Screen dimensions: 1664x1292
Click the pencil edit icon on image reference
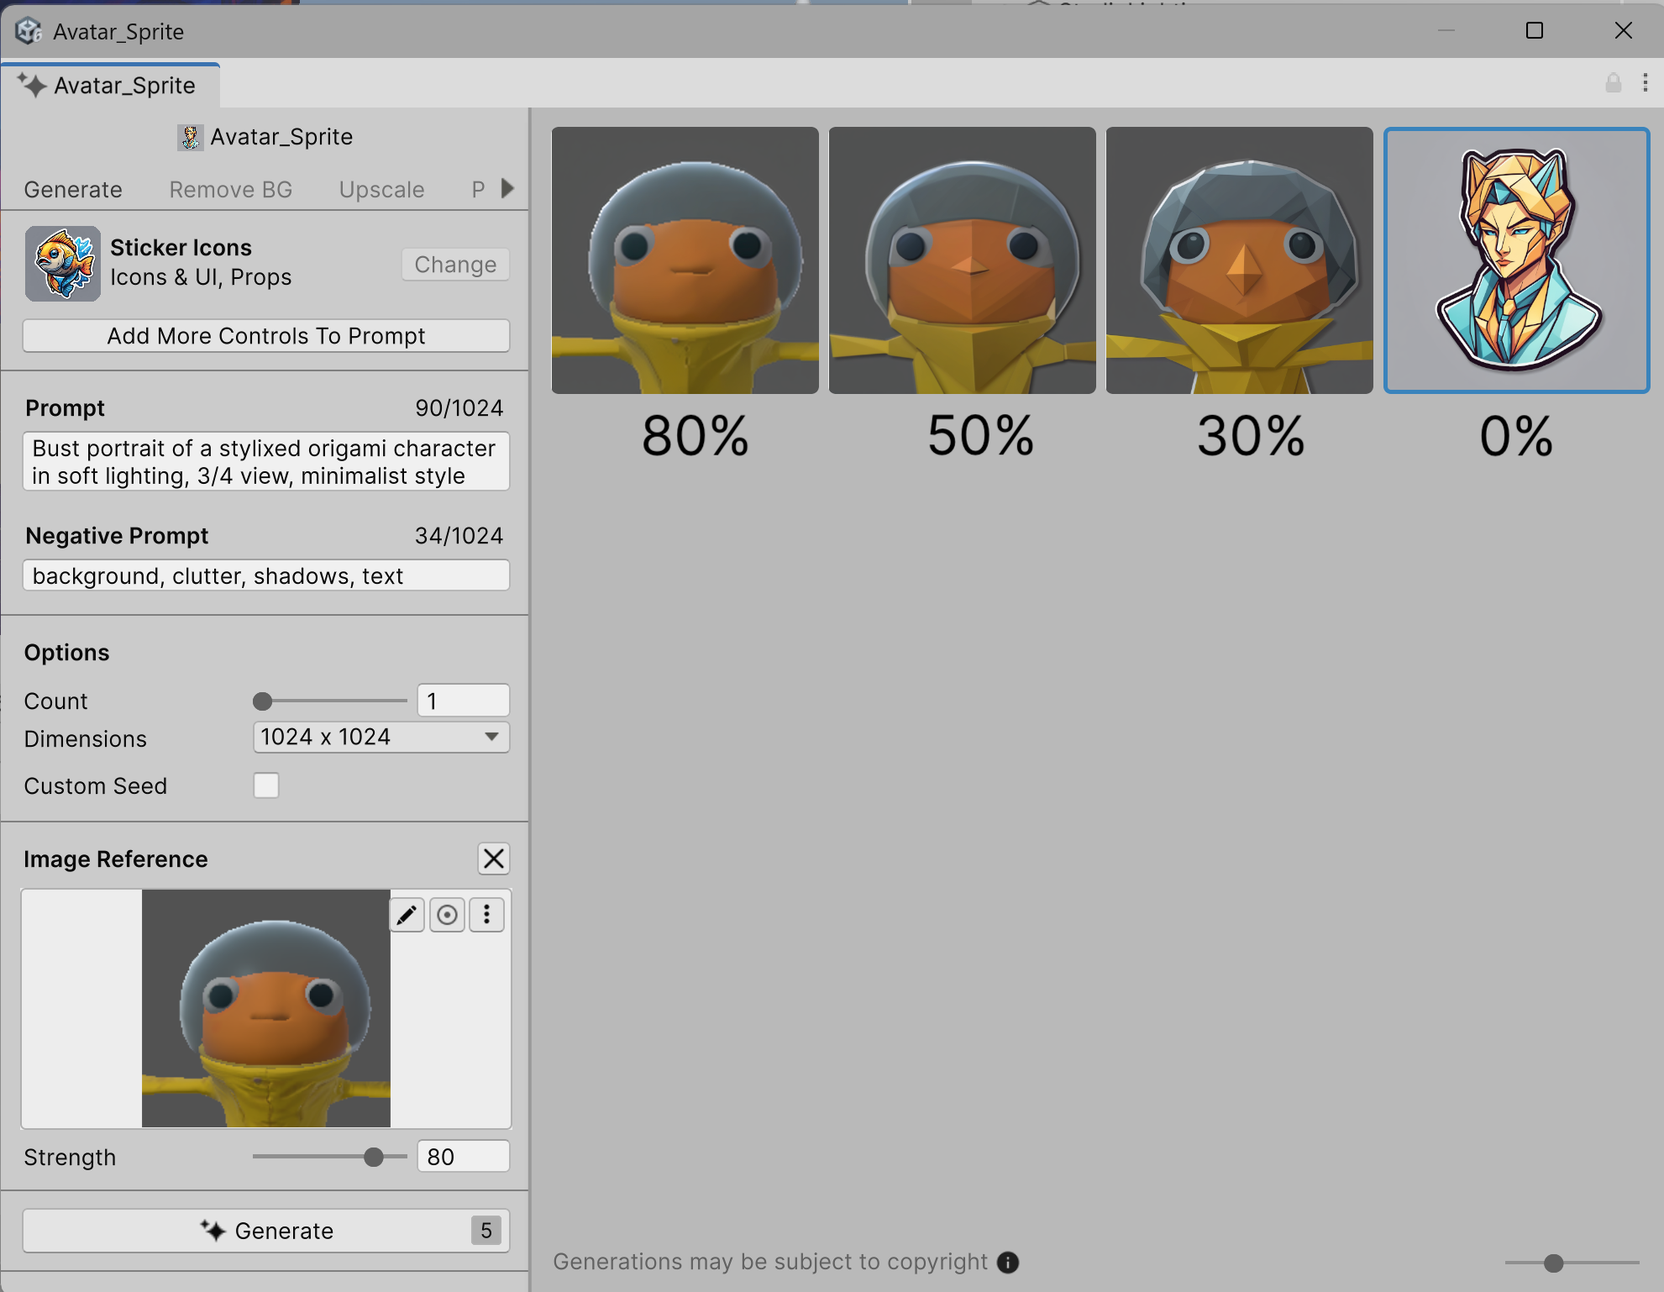coord(407,915)
